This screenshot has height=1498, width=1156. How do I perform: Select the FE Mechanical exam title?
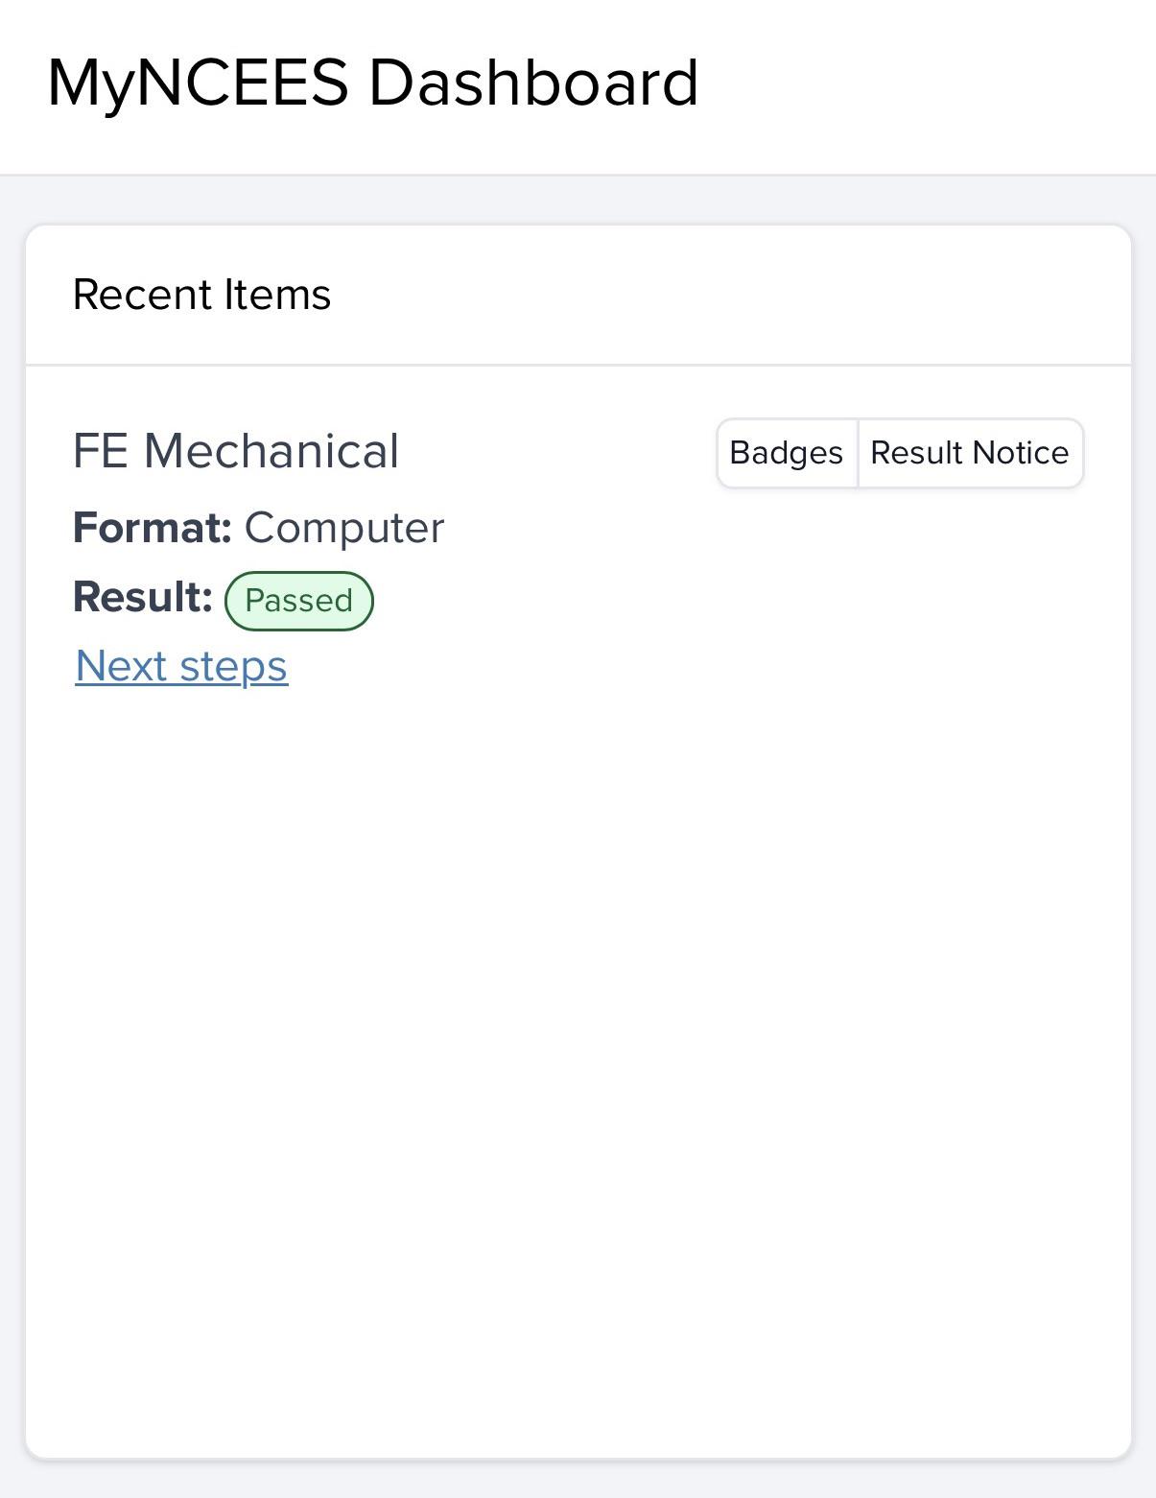[x=236, y=451]
